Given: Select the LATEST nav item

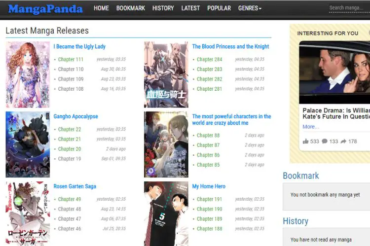Looking at the screenshot, I should click(190, 8).
